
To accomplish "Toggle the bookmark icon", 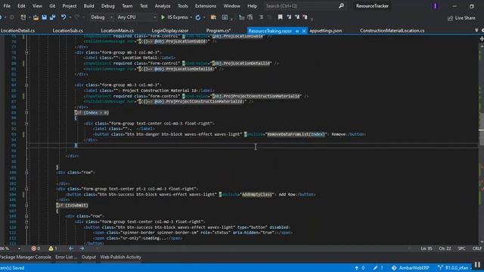I will (281, 17).
